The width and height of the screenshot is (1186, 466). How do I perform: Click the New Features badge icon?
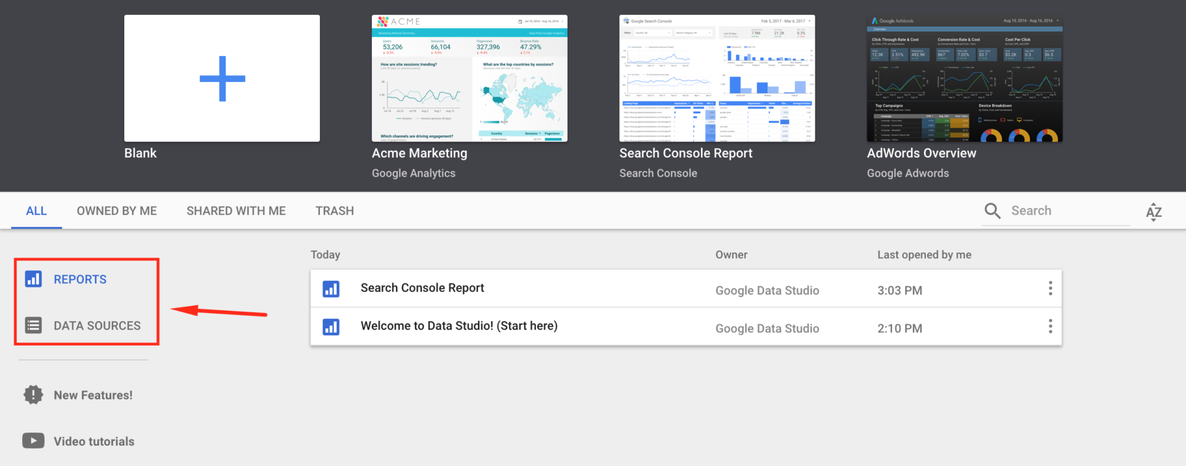coord(33,395)
